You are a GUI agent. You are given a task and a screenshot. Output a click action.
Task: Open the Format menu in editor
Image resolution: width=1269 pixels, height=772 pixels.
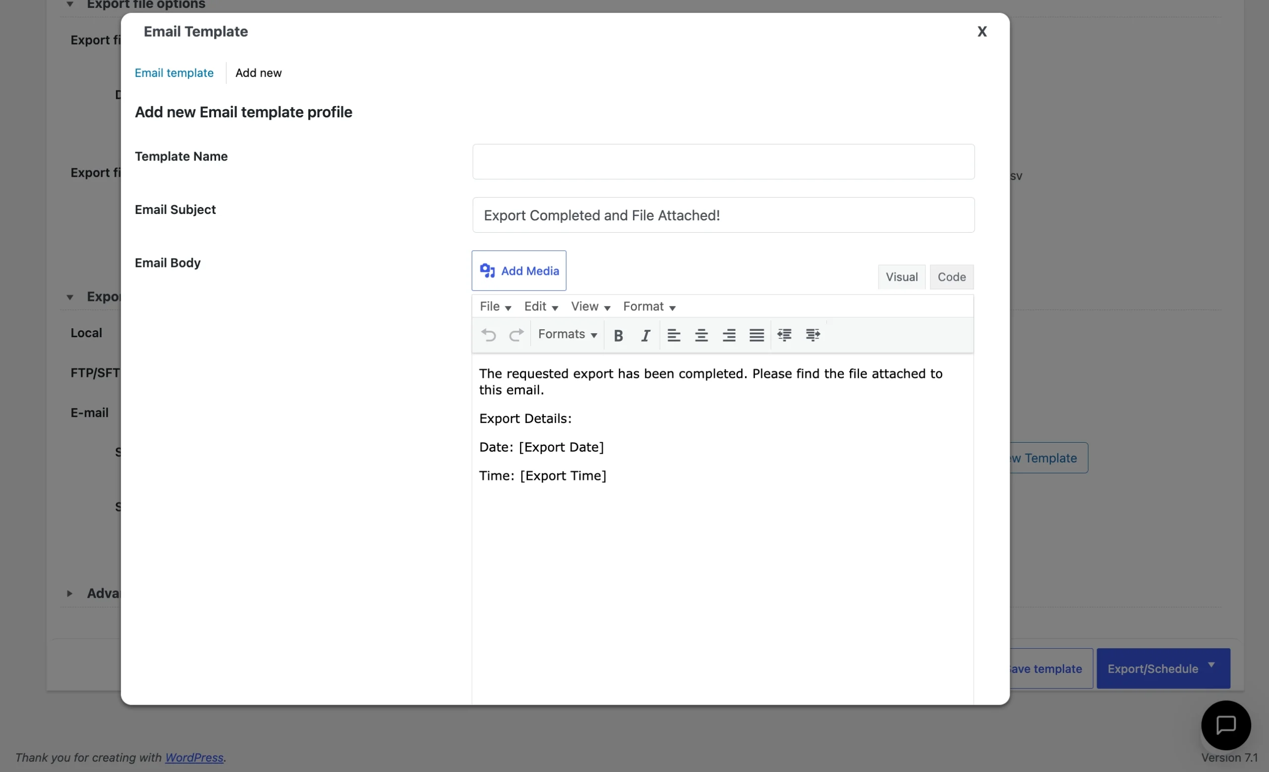[x=649, y=307]
